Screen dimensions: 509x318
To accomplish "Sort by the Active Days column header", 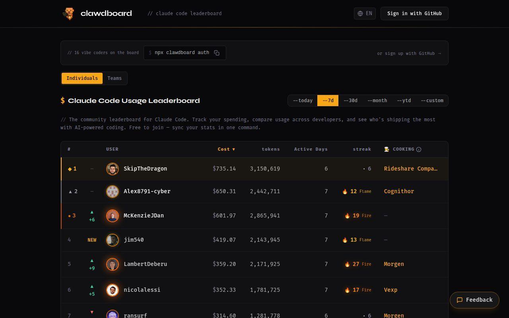I will click(x=311, y=149).
